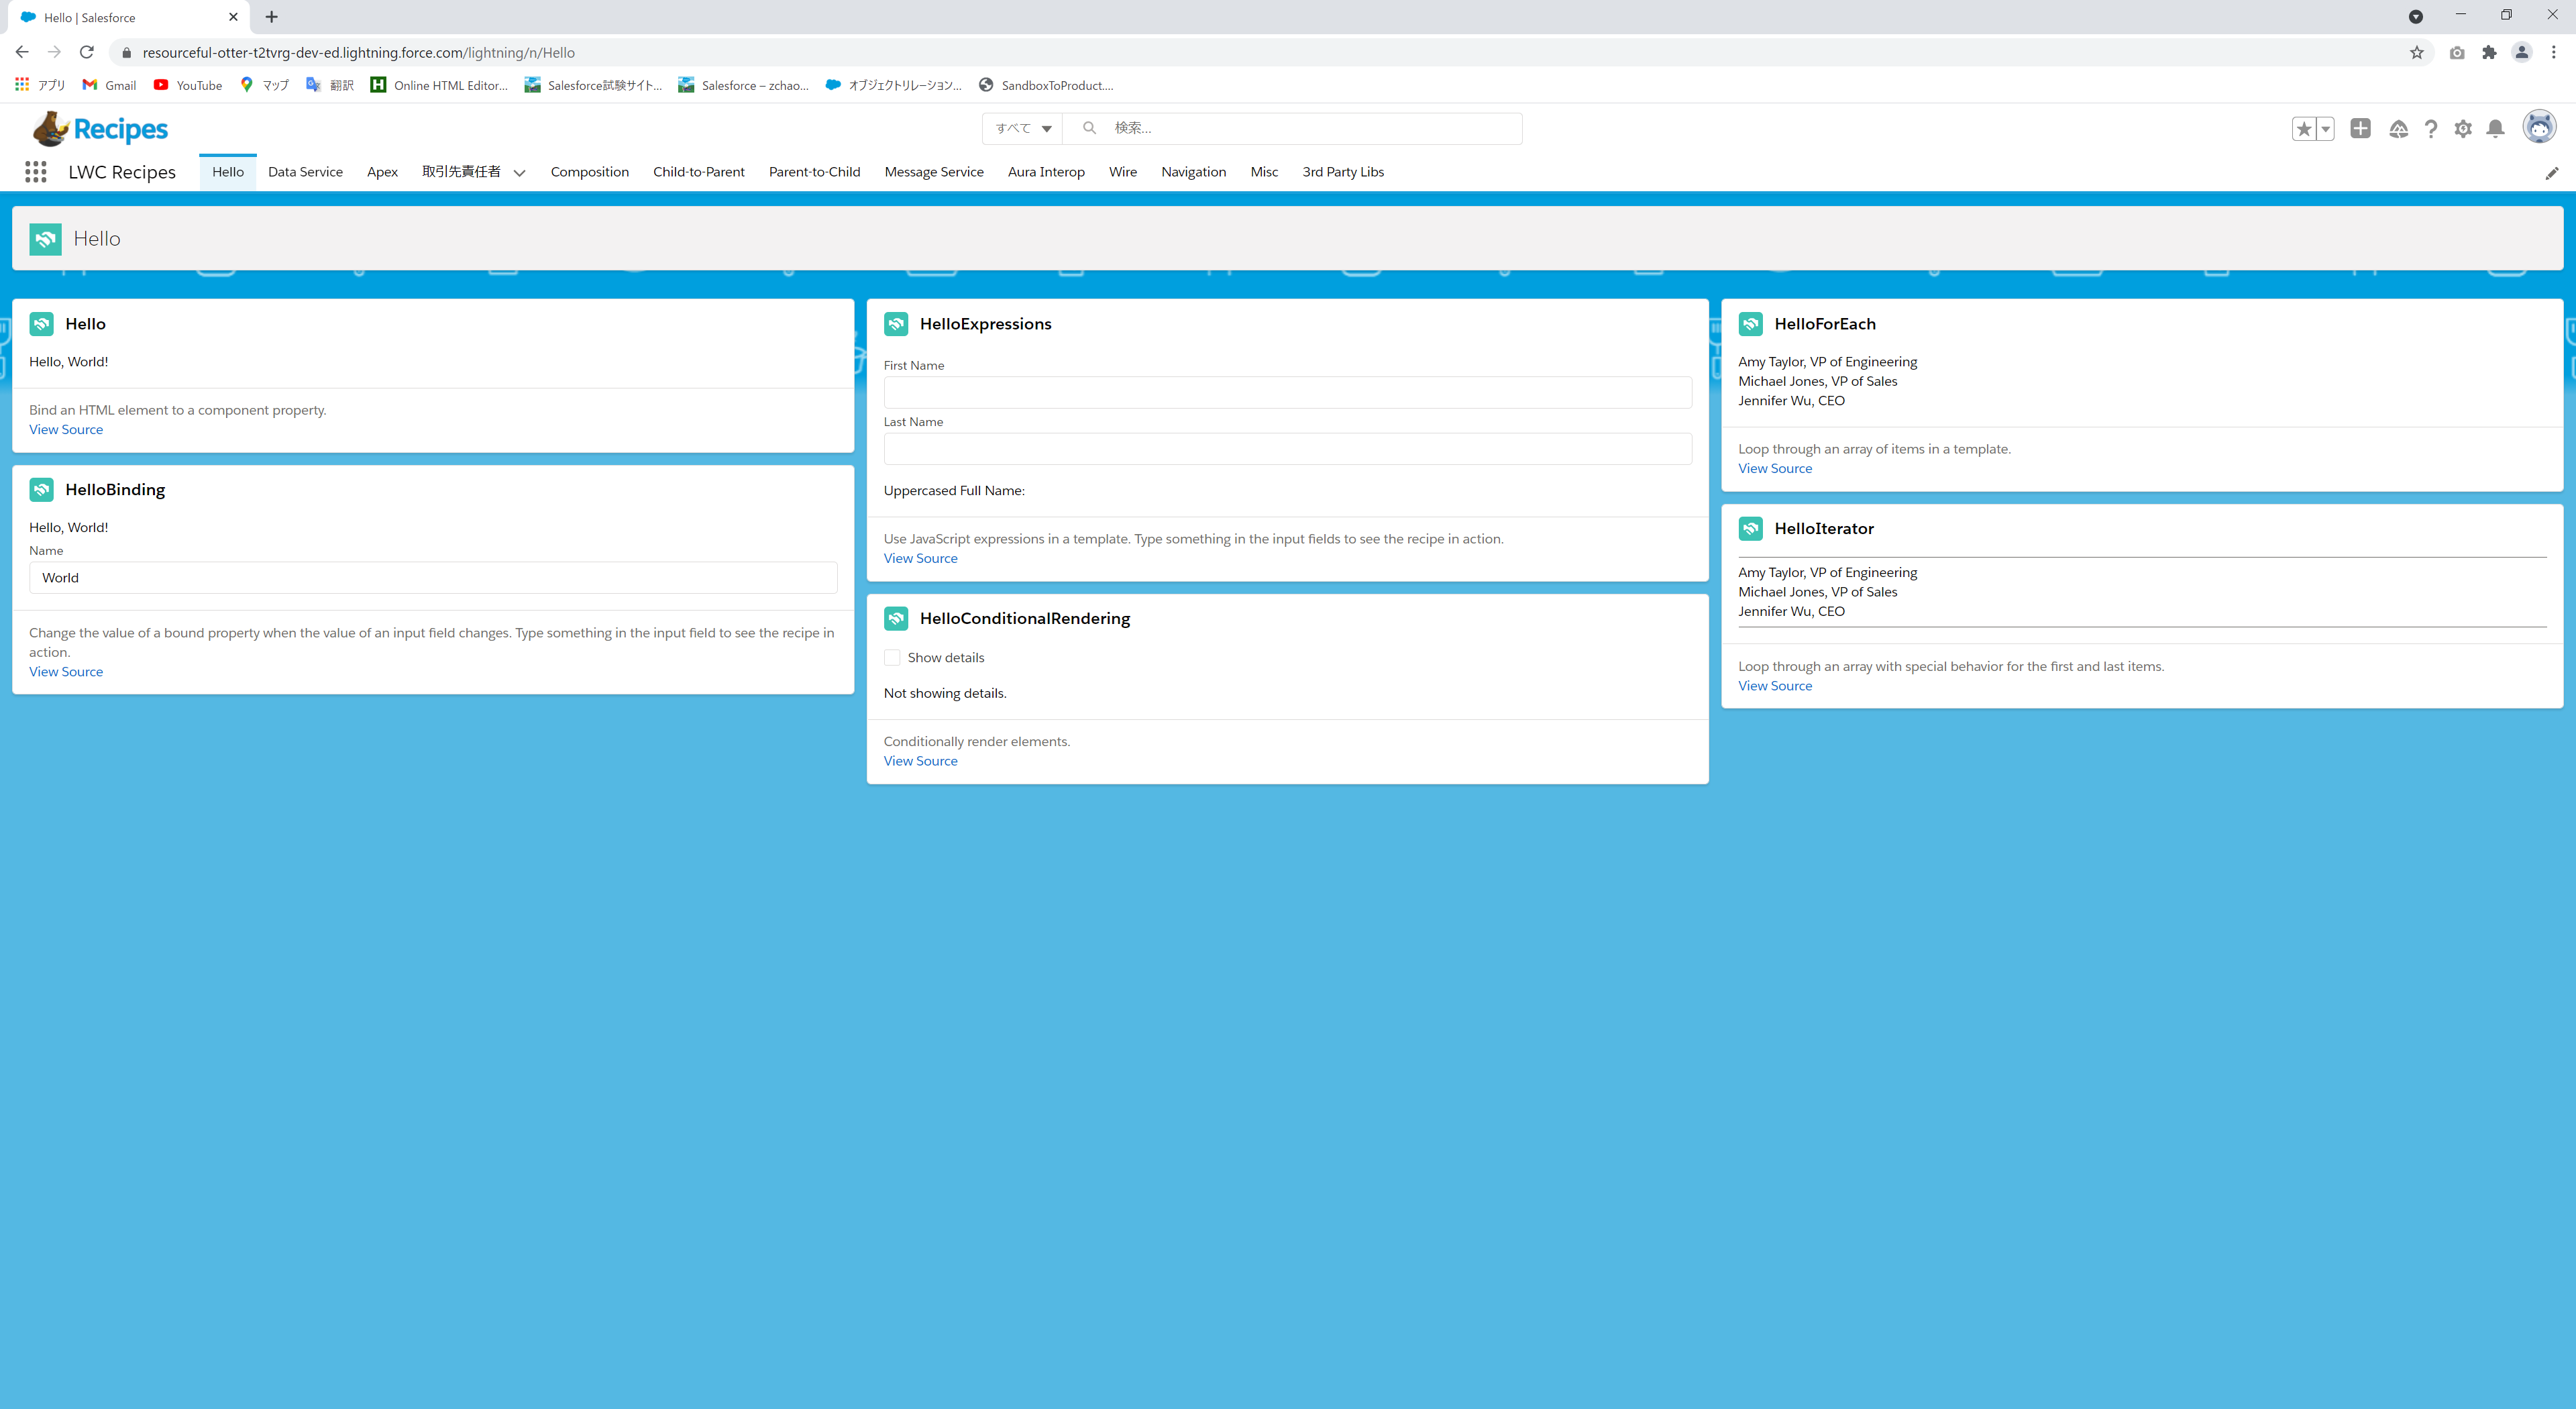
Task: Open View Source under HelloIterator card
Action: click(1775, 686)
